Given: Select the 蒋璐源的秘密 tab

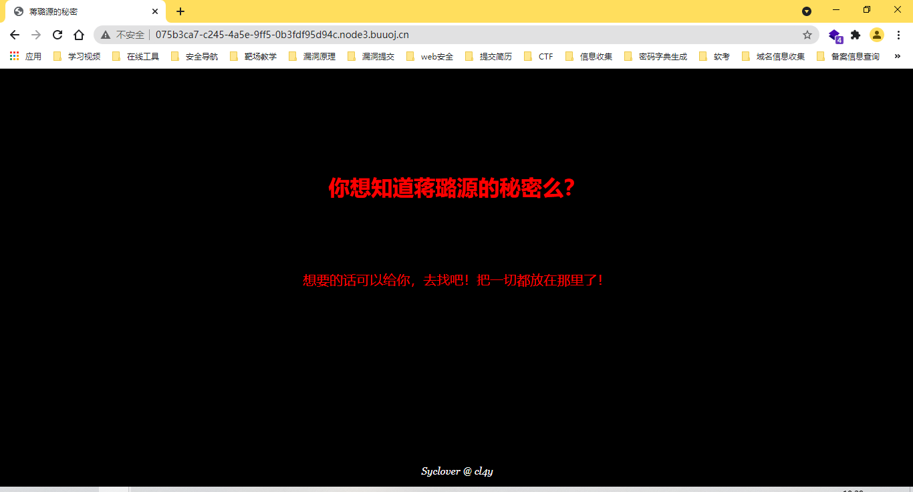Looking at the screenshot, I should (x=84, y=11).
